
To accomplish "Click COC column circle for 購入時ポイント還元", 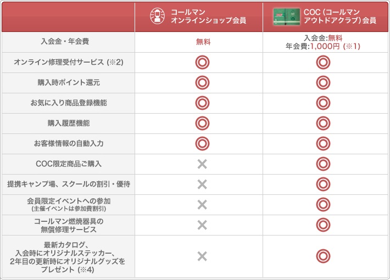I will tap(323, 83).
